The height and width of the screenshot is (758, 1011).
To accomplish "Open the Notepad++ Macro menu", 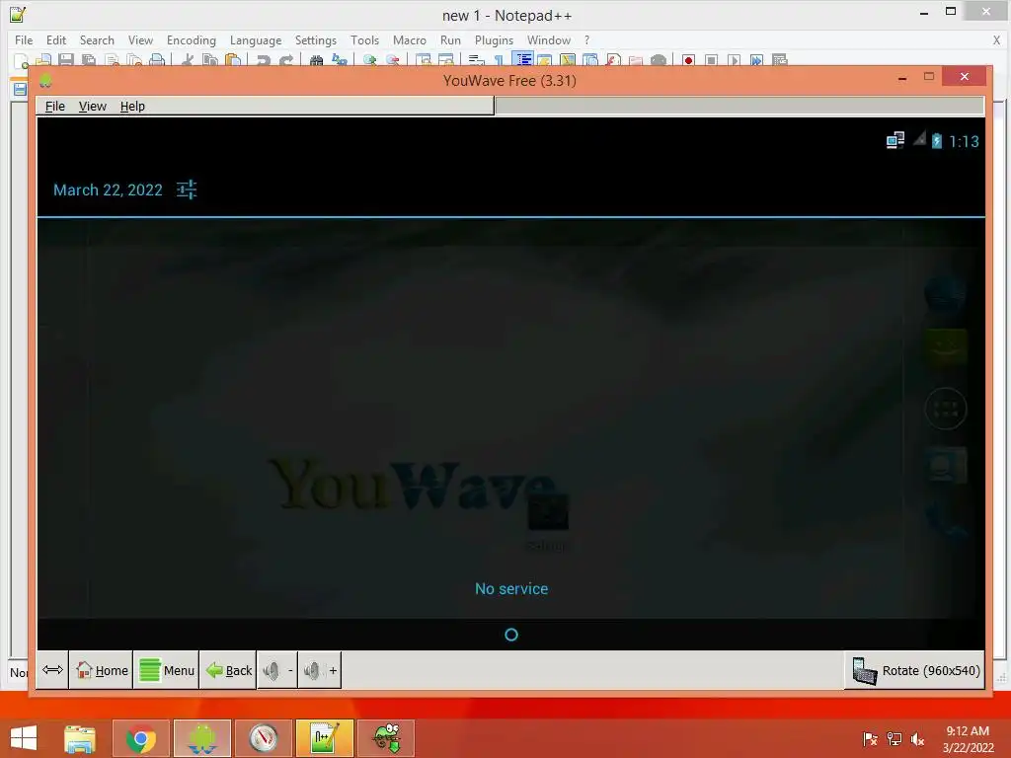I will pos(410,39).
